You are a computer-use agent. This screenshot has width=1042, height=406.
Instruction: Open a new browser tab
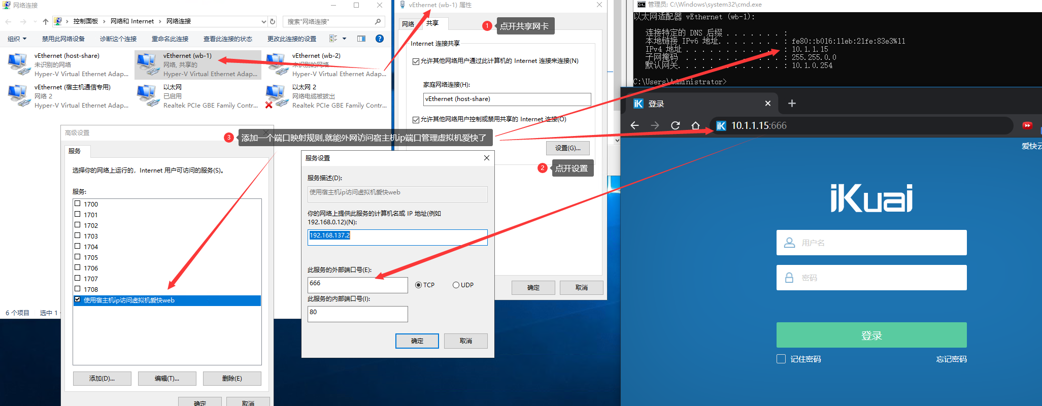(x=792, y=104)
